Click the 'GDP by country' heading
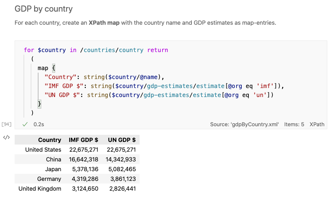The height and width of the screenshot is (197, 331). click(44, 9)
